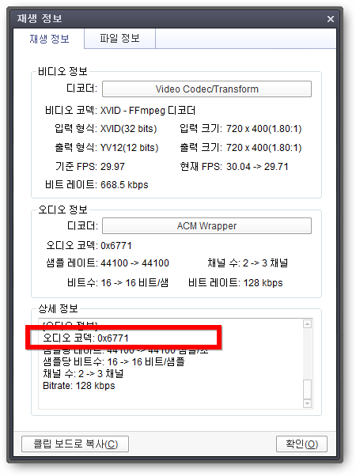Confirm with the 확인(O) button

pos(301,444)
